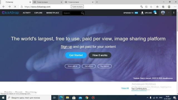This screenshot has width=178, height=100.
Task: Click the address bar URL
Action: pos(38,7)
